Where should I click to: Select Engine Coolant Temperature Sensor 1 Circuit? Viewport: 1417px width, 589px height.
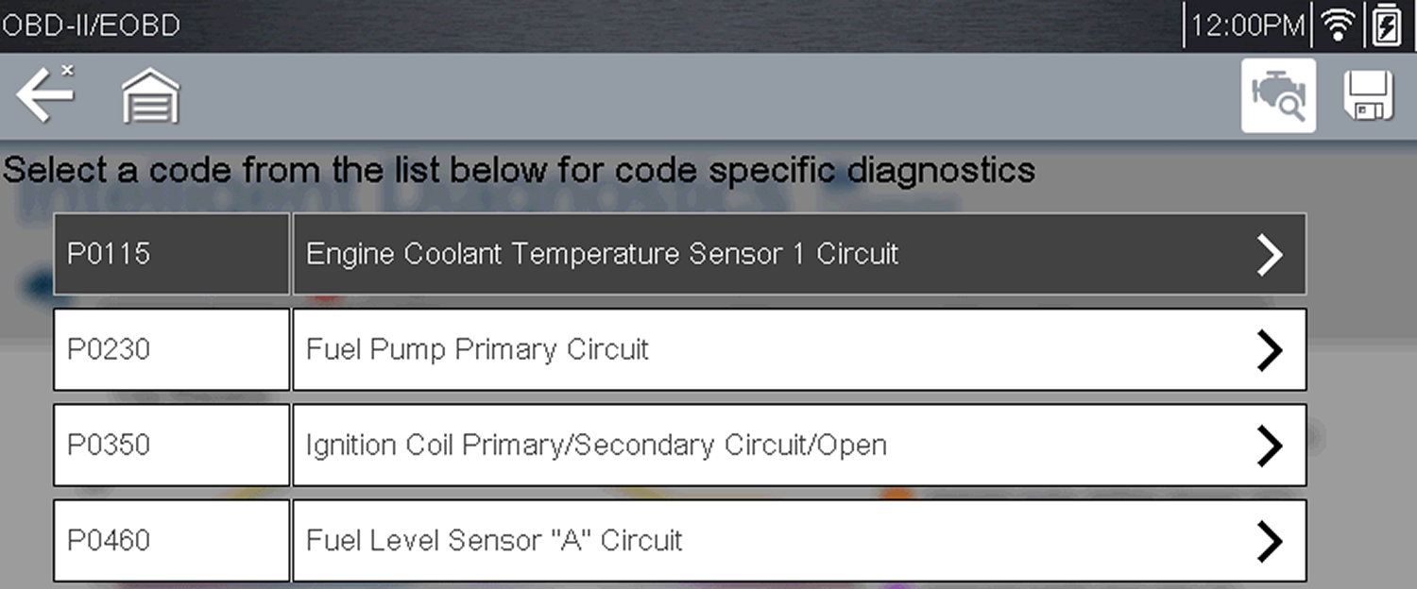click(x=601, y=254)
